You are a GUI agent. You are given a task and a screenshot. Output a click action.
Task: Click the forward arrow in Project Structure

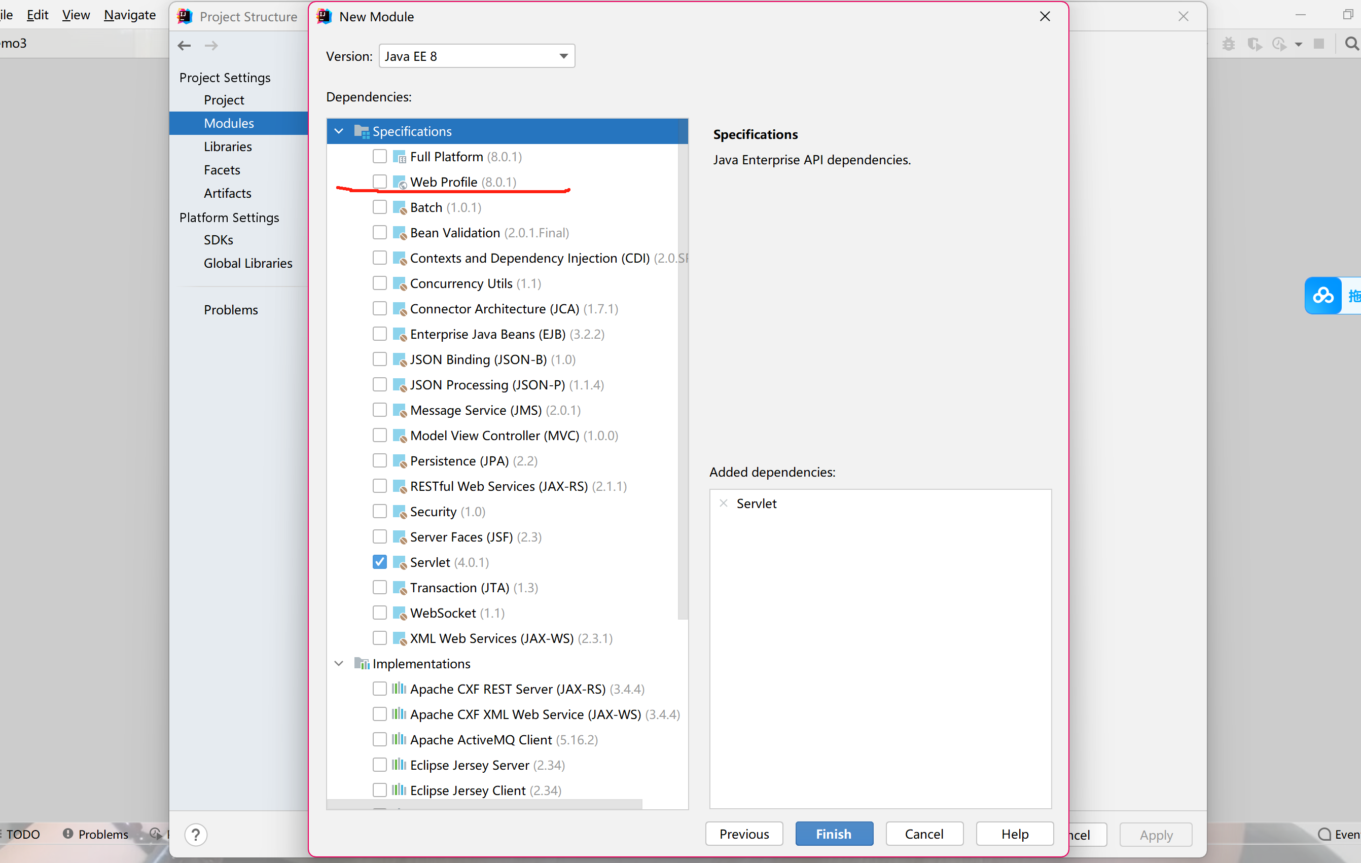tap(211, 45)
